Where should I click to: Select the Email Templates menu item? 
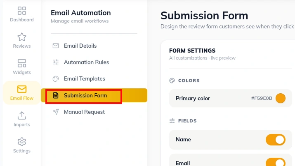94,79
